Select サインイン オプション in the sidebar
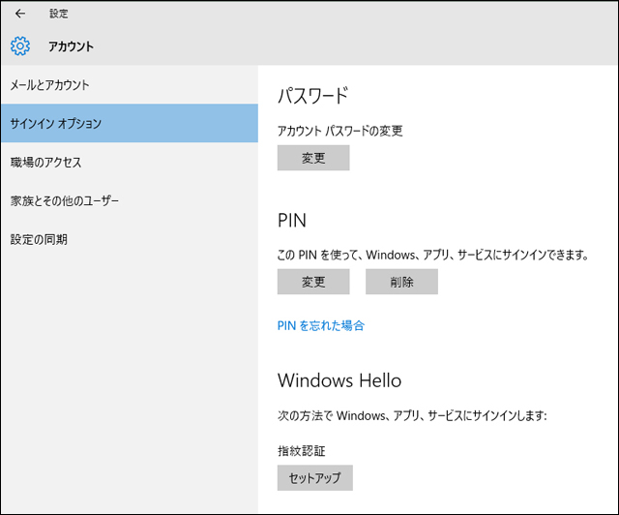Screen dimensions: 619x515 click(55, 123)
